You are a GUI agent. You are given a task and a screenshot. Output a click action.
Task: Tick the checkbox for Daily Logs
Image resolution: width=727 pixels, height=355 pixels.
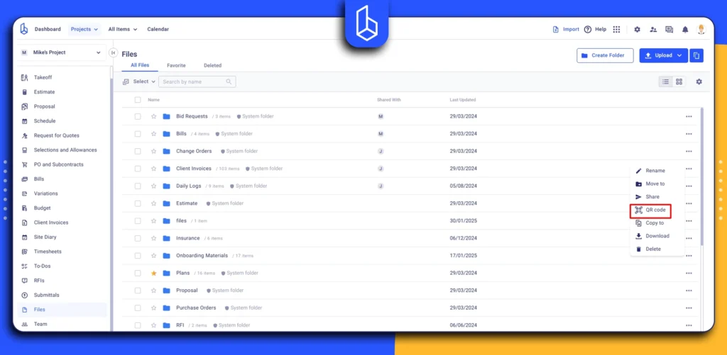[x=138, y=186]
